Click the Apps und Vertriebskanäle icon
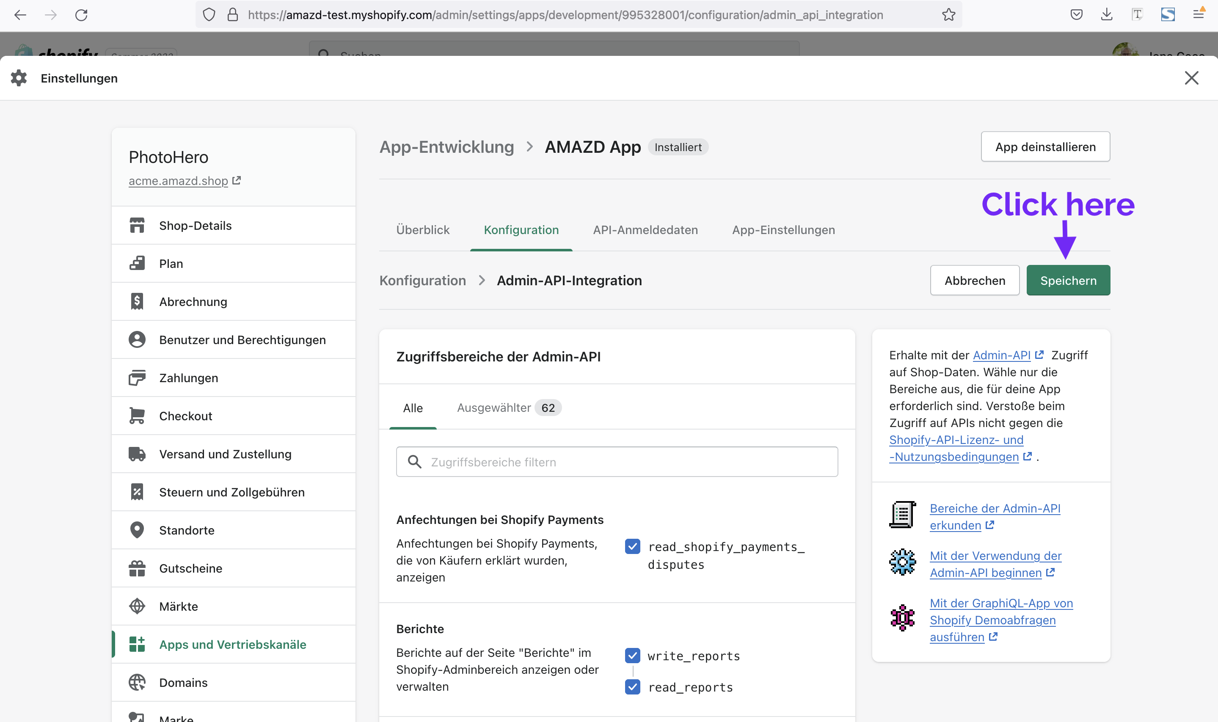1218x722 pixels. [x=137, y=644]
